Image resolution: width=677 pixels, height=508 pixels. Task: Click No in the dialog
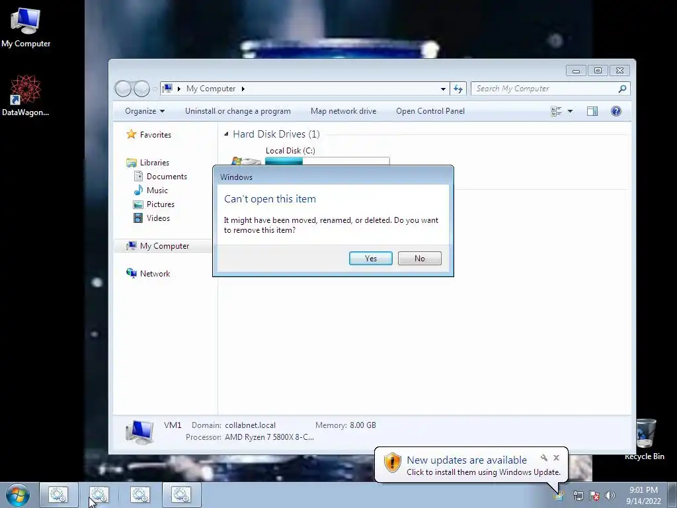tap(420, 259)
